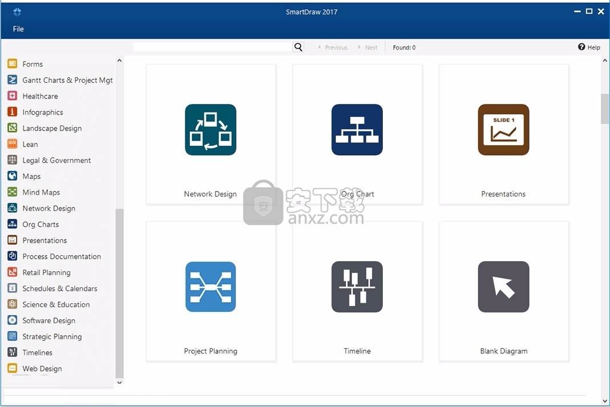This screenshot has height=407, width=610.
Task: Click the main pane scroll down arrow
Action: 604,401
